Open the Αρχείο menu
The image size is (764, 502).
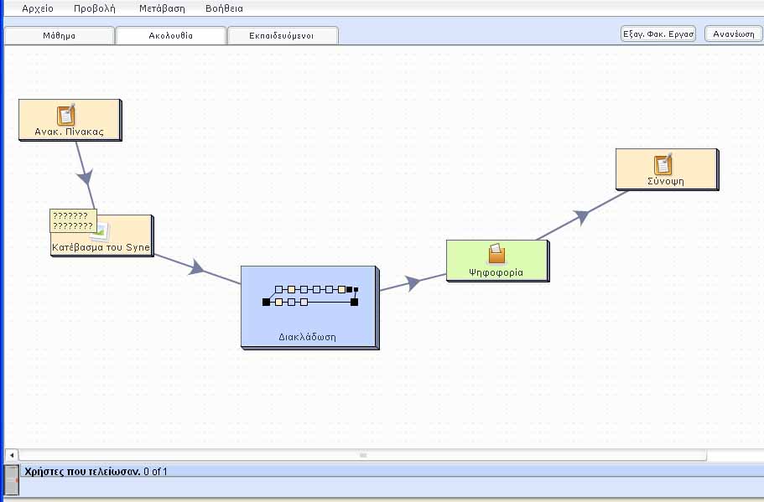tap(38, 8)
